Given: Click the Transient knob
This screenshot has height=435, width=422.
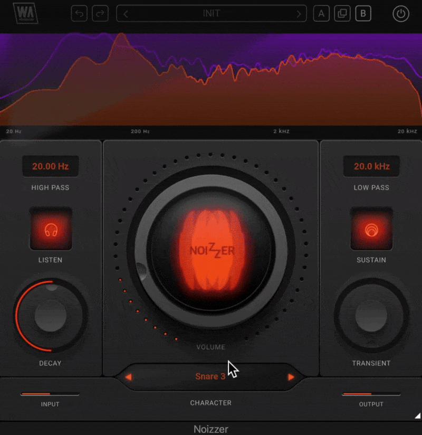Looking at the screenshot, I should pyautogui.click(x=371, y=316).
